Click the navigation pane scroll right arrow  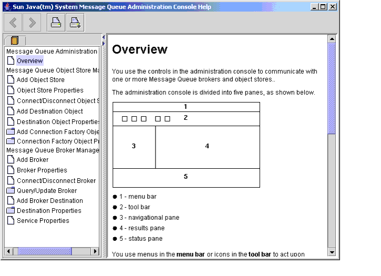tap(95, 251)
